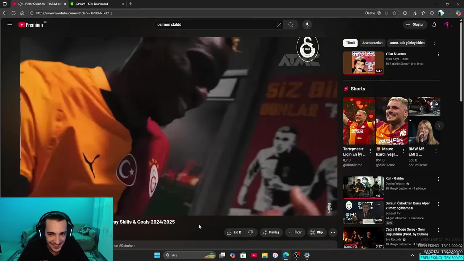
Task: Open options for 'Tartışmasız Ligin' short
Action: pyautogui.click(x=370, y=150)
